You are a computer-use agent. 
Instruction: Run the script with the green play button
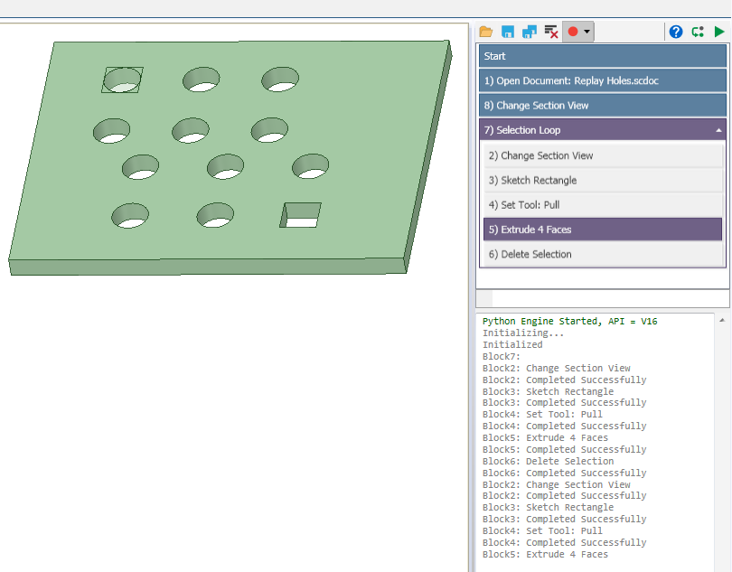pyautogui.click(x=719, y=32)
